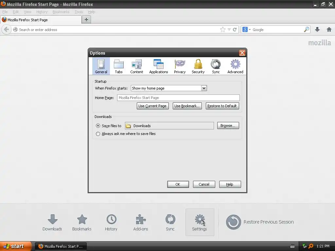Open Help for the Options dialog

230,184
